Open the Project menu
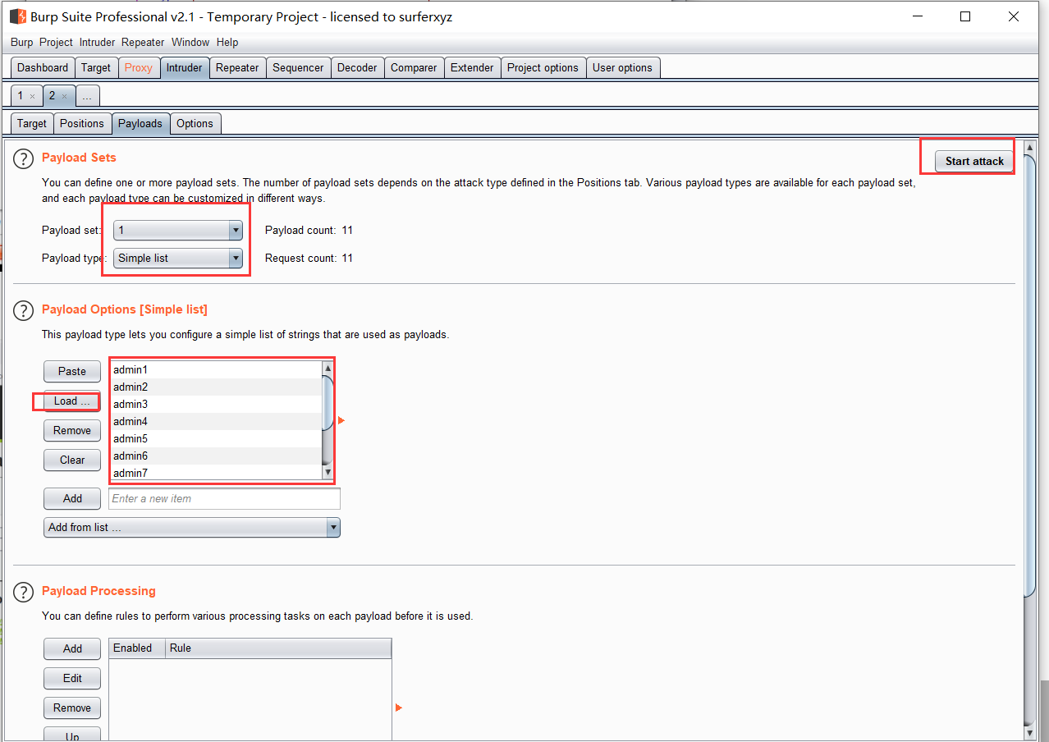The image size is (1049, 742). tap(56, 43)
